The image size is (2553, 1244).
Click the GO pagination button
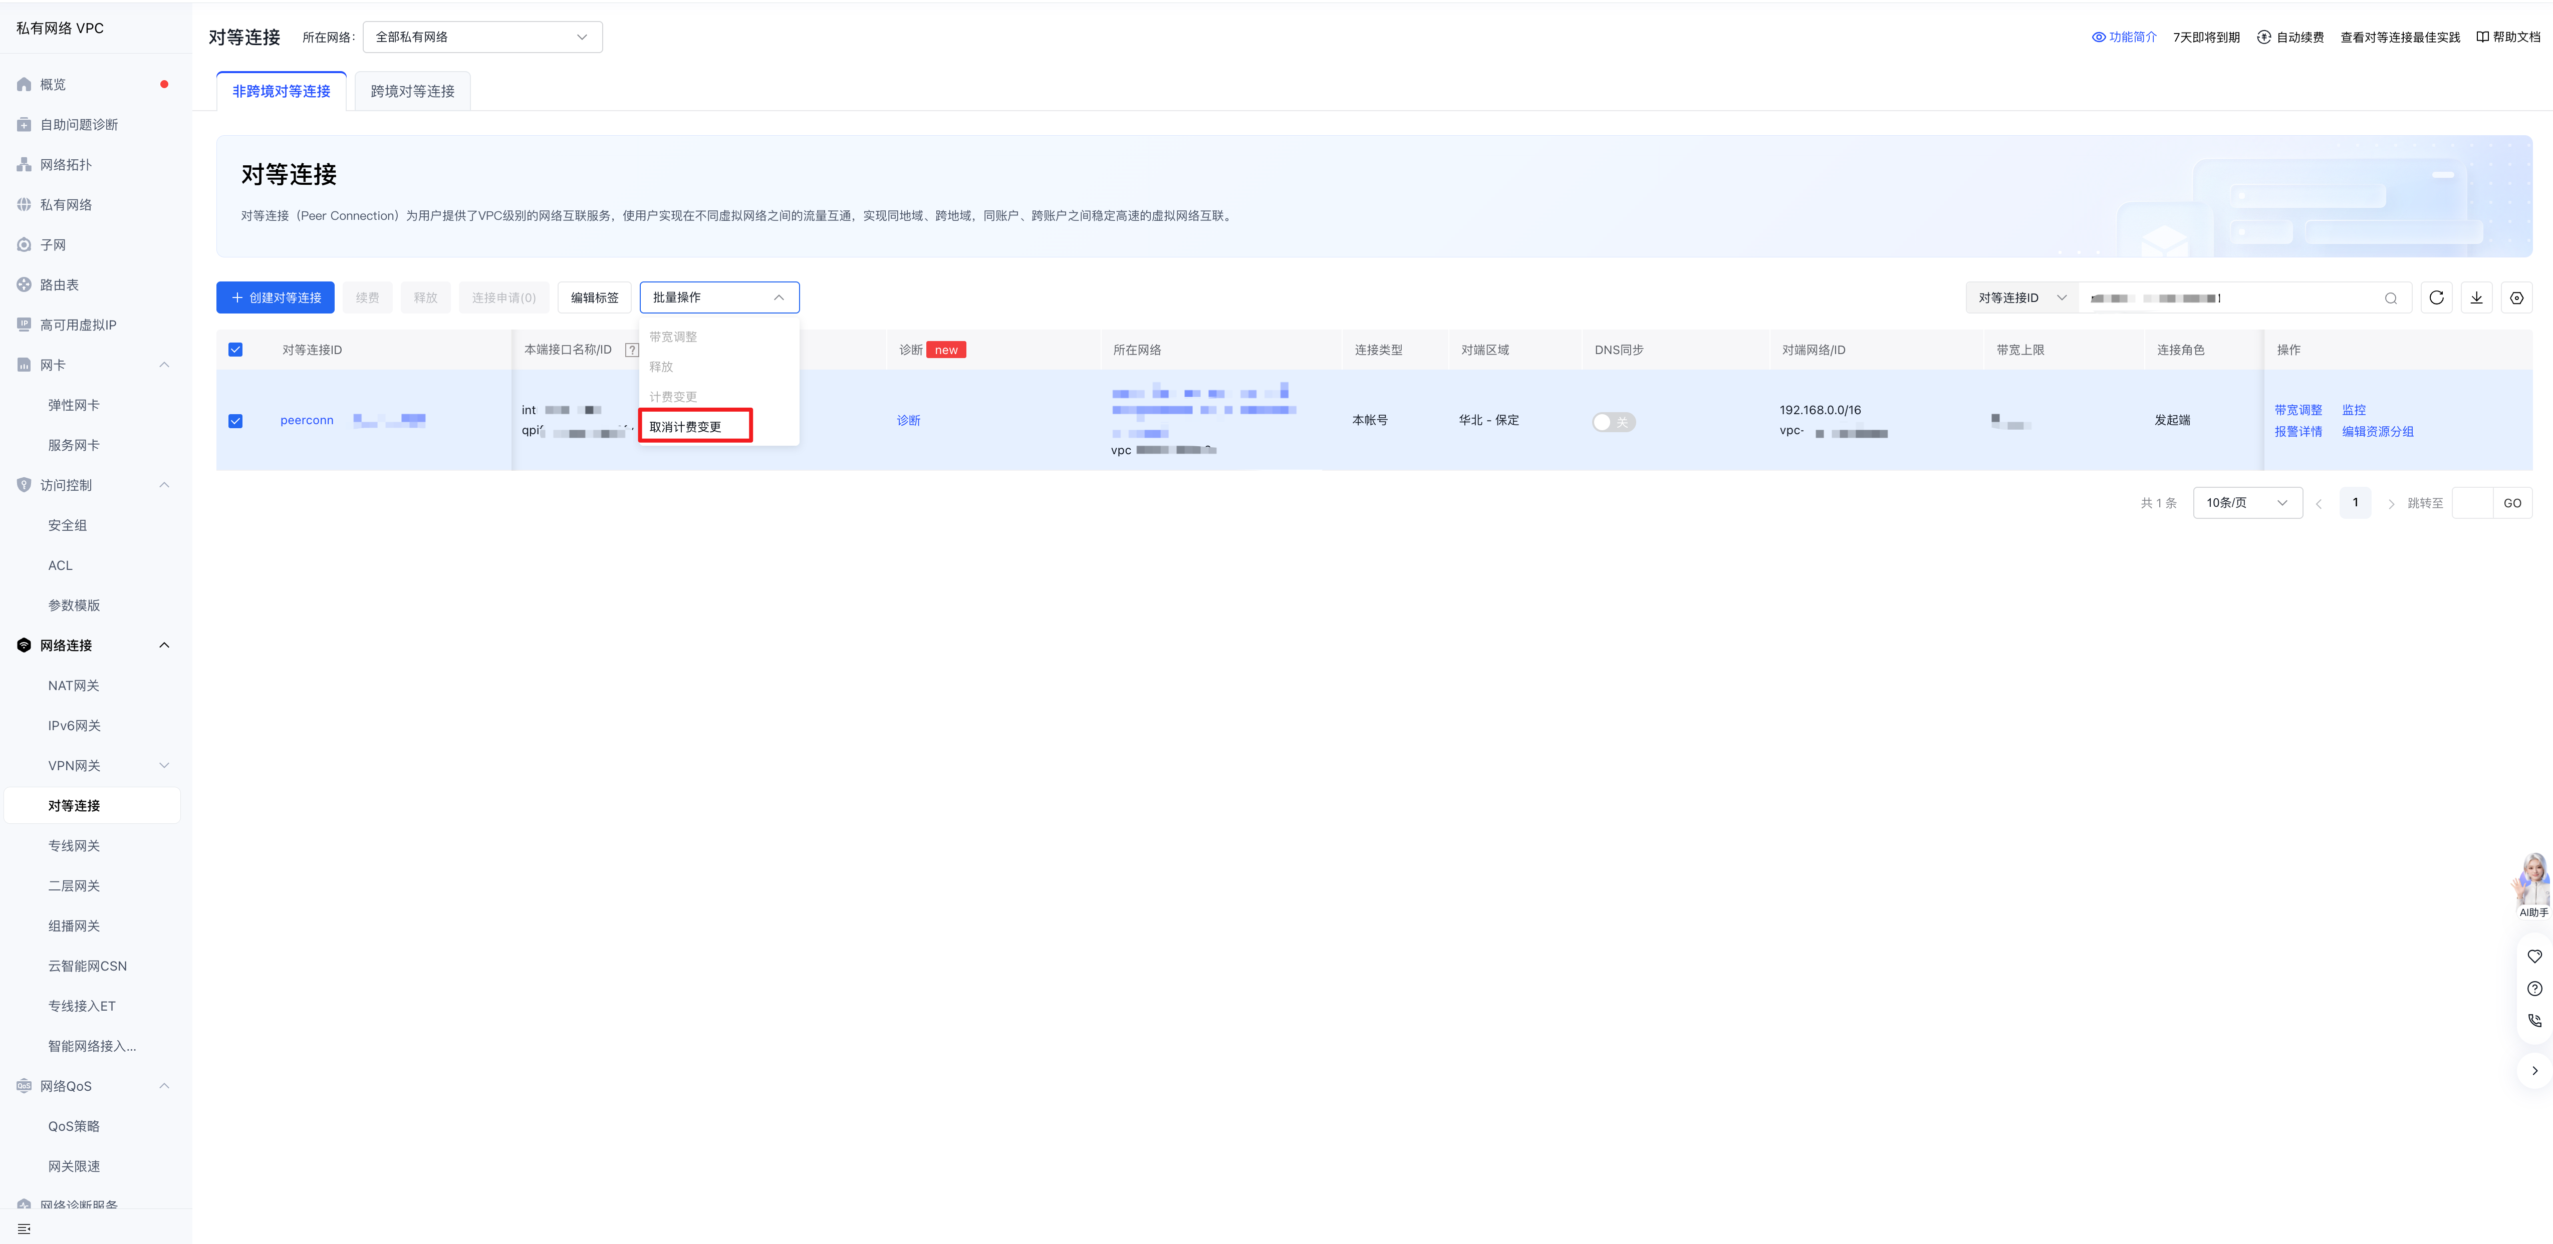tap(2512, 503)
